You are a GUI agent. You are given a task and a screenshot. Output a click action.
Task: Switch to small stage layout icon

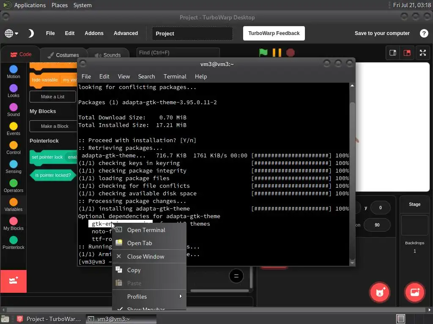tap(393, 53)
